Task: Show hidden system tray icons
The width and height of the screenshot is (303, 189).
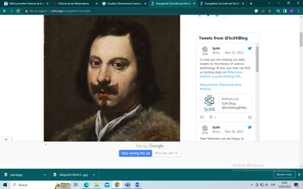Action: [252, 185]
